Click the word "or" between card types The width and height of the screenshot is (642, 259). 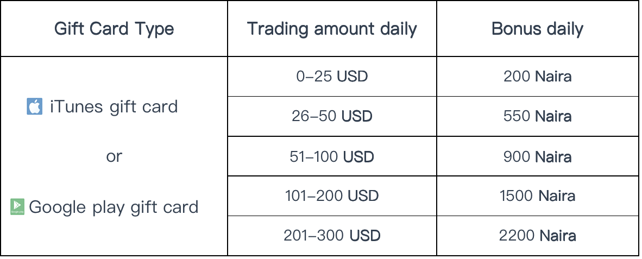(x=114, y=157)
